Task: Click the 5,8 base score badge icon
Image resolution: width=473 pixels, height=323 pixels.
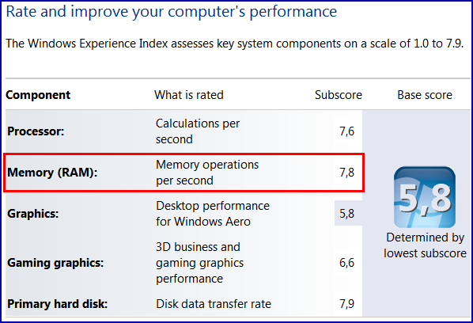Action: pos(425,197)
